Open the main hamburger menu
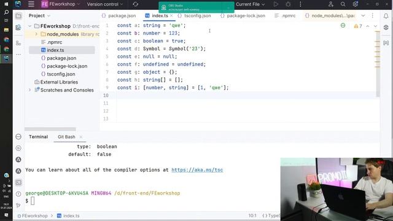This screenshot has width=393, height=221. pyautogui.click(x=31, y=4)
